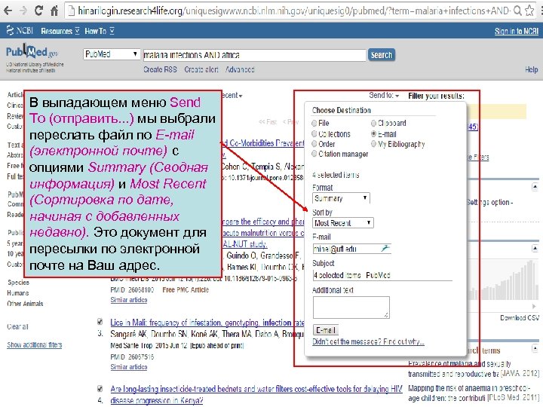The image size is (543, 407).
Task: Open Lice in Mali article title
Action: 207,323
